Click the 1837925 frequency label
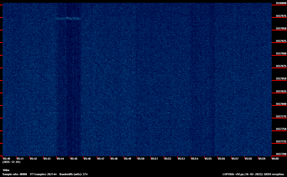 [x=281, y=41]
